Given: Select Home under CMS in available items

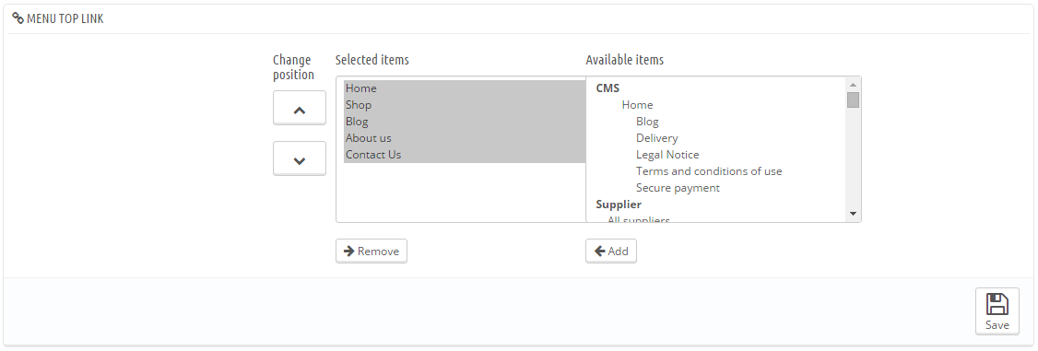Looking at the screenshot, I should click(638, 105).
